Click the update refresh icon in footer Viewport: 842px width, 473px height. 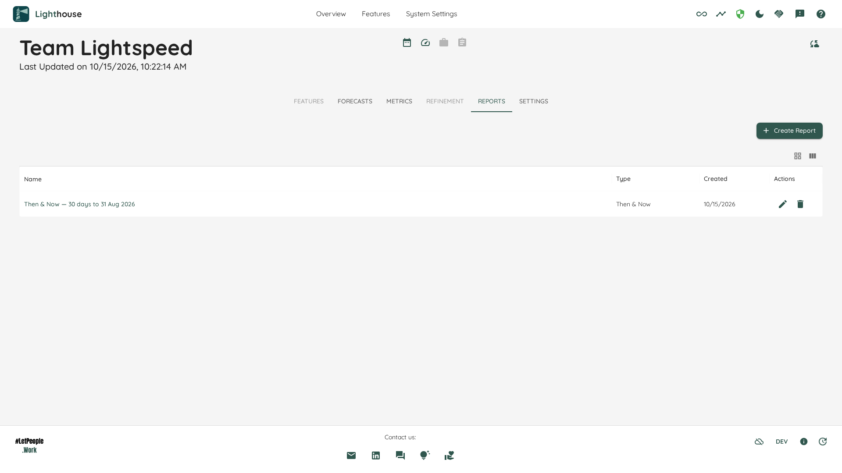823,441
